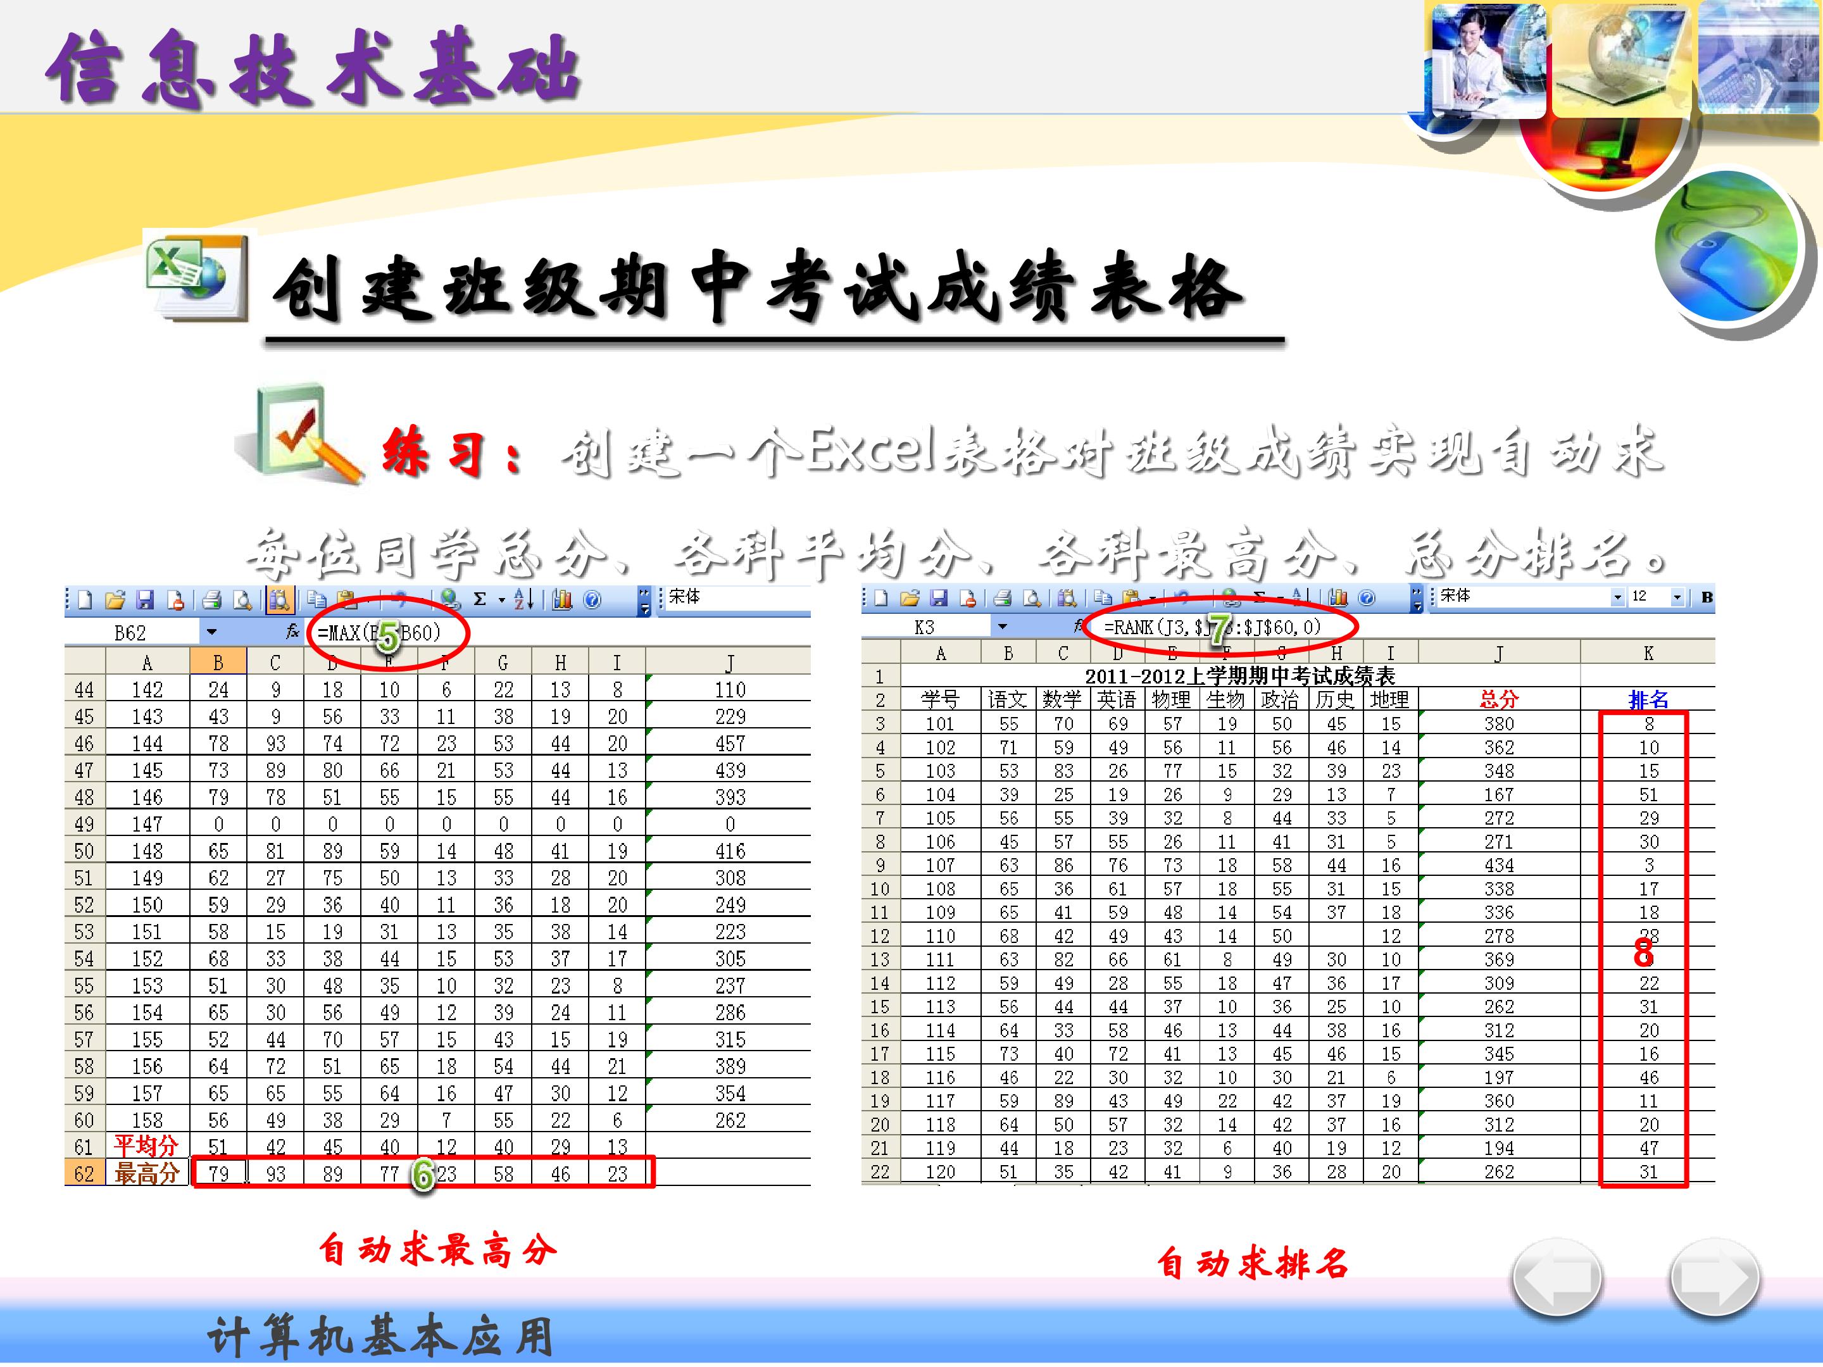
Task: Click the New document icon in left toolbar
Action: [85, 601]
